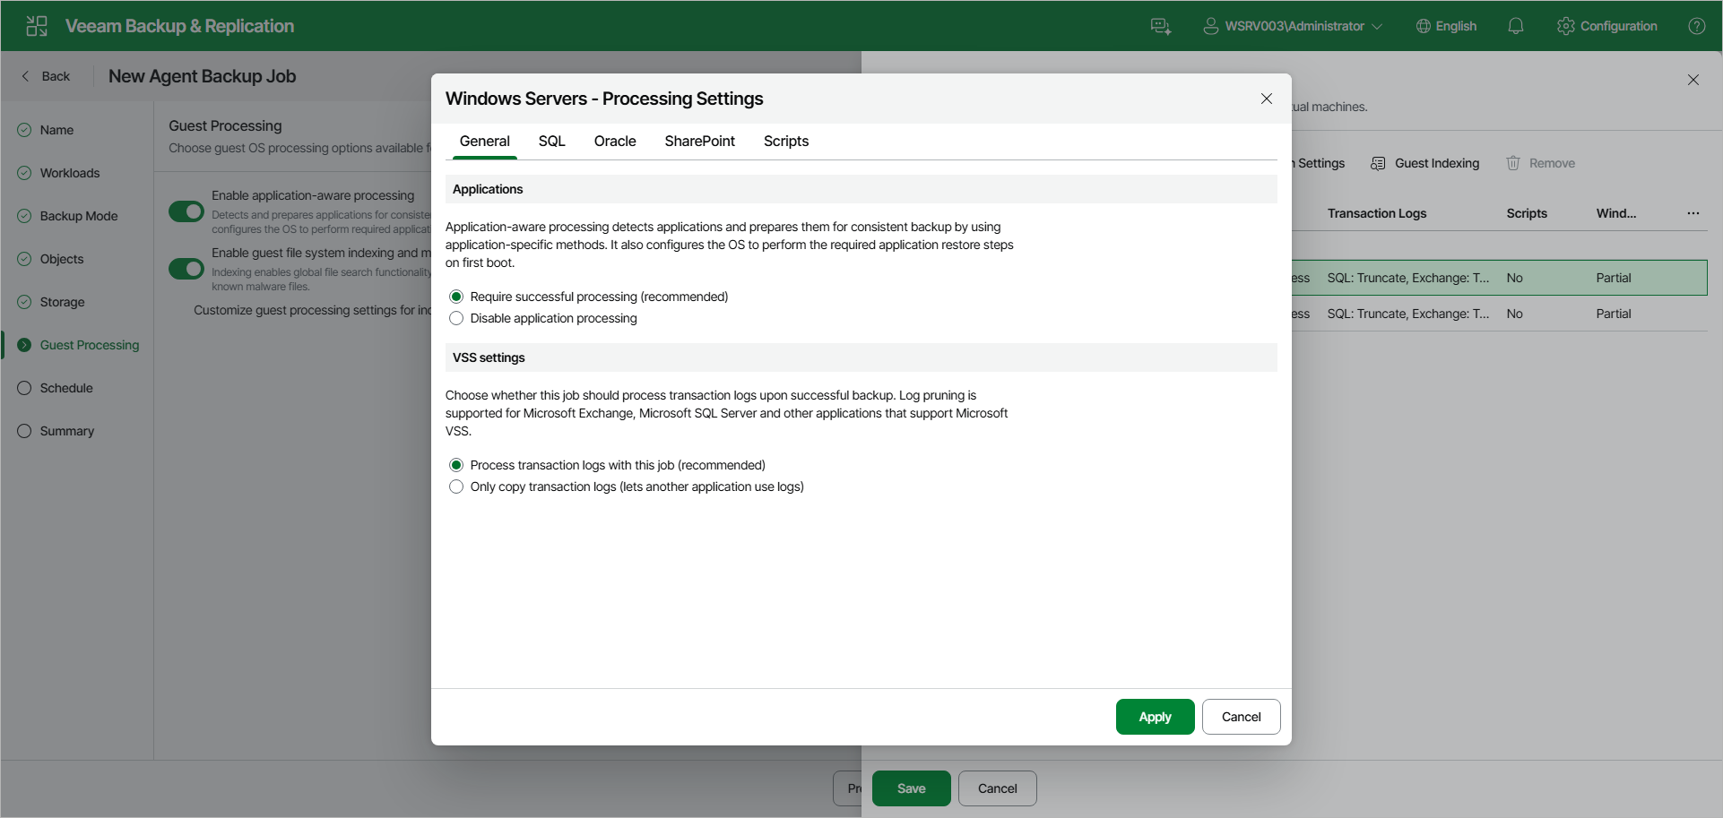
Task: Click the Guest Indexing toolbar button
Action: point(1424,163)
